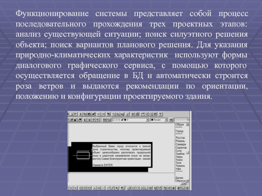Click the perpendicular snap icon in bottom toolbar

[94, 188]
